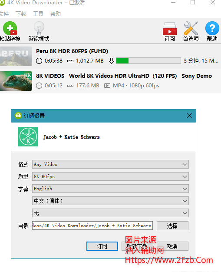Screen dimensions: 221x272
Task: Expand the 质量 dropdown showing 8K 60fps
Action: coord(110,176)
